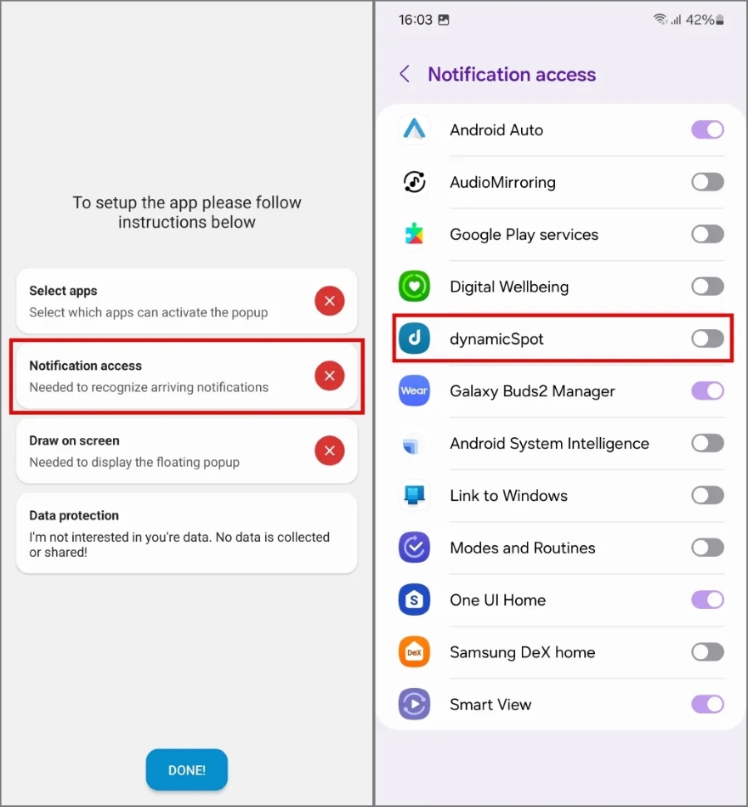Click the Samsung DeX home icon

coord(414,652)
